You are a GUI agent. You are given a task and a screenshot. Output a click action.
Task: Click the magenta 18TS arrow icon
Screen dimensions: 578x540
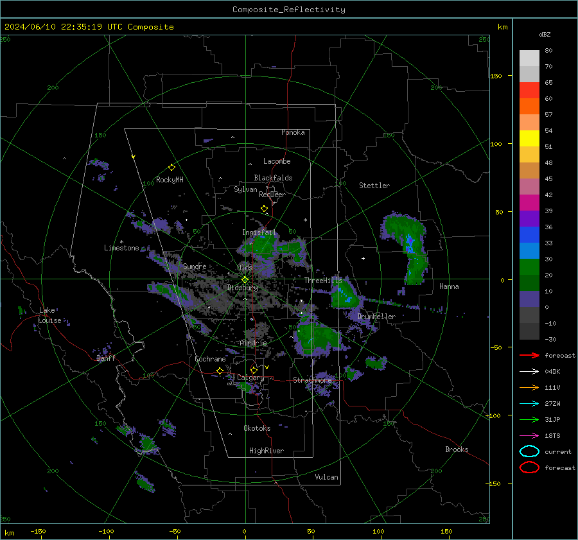529,435
